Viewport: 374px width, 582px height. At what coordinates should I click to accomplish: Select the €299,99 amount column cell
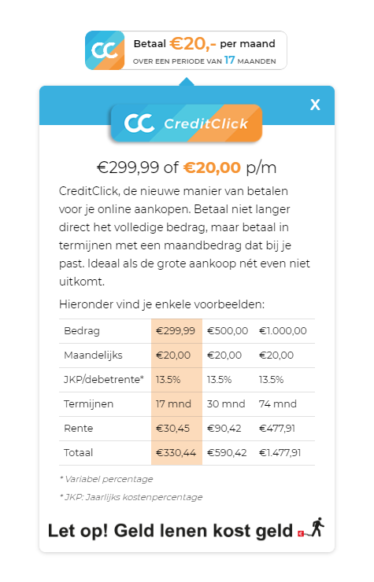(176, 330)
